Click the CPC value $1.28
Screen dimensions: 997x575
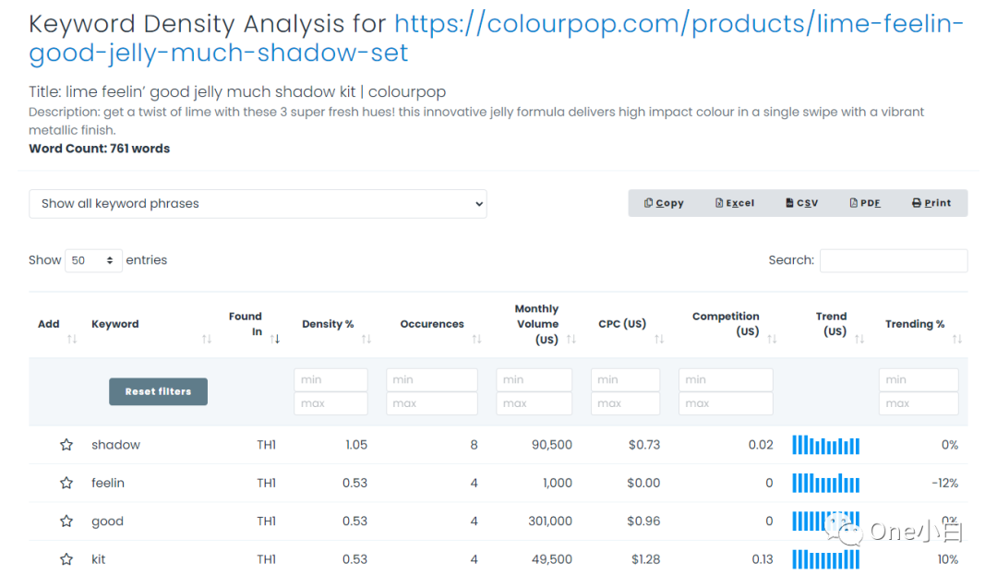pos(645,559)
